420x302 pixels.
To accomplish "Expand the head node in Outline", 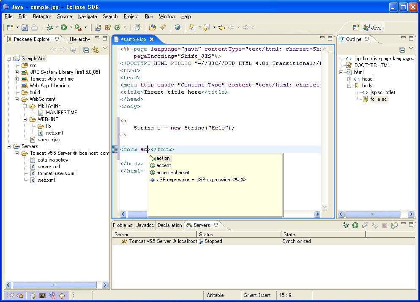I will coord(349,79).
